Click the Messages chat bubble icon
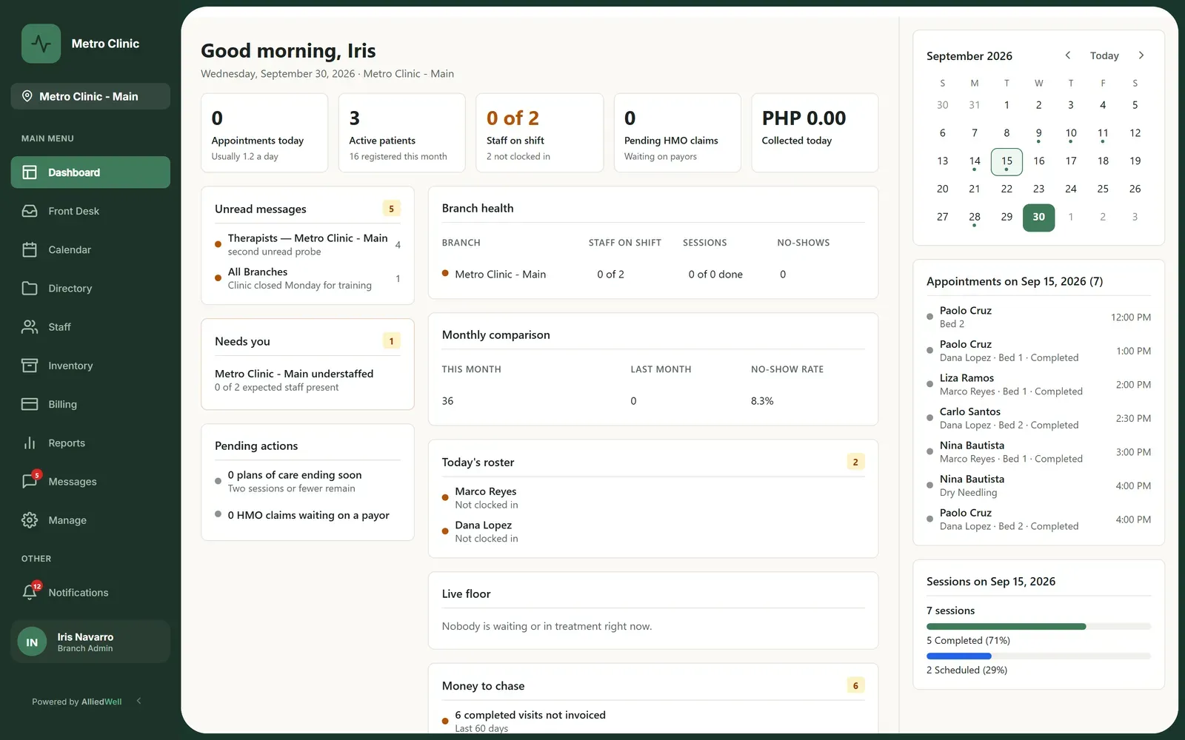1185x740 pixels. click(x=30, y=482)
